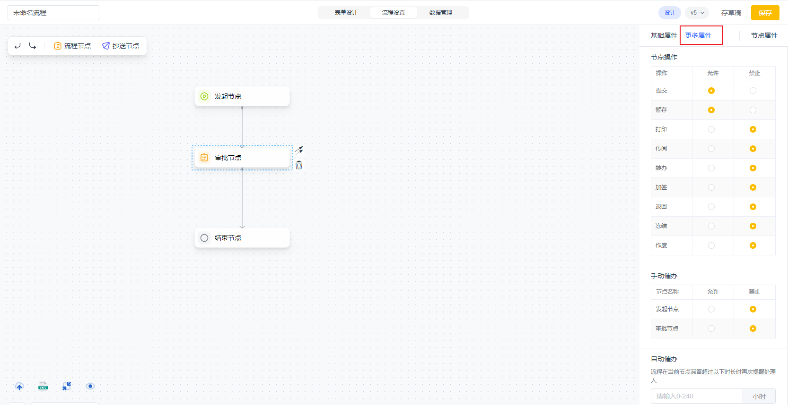Allow 冻结 operation
The image size is (788, 405).
click(x=711, y=226)
